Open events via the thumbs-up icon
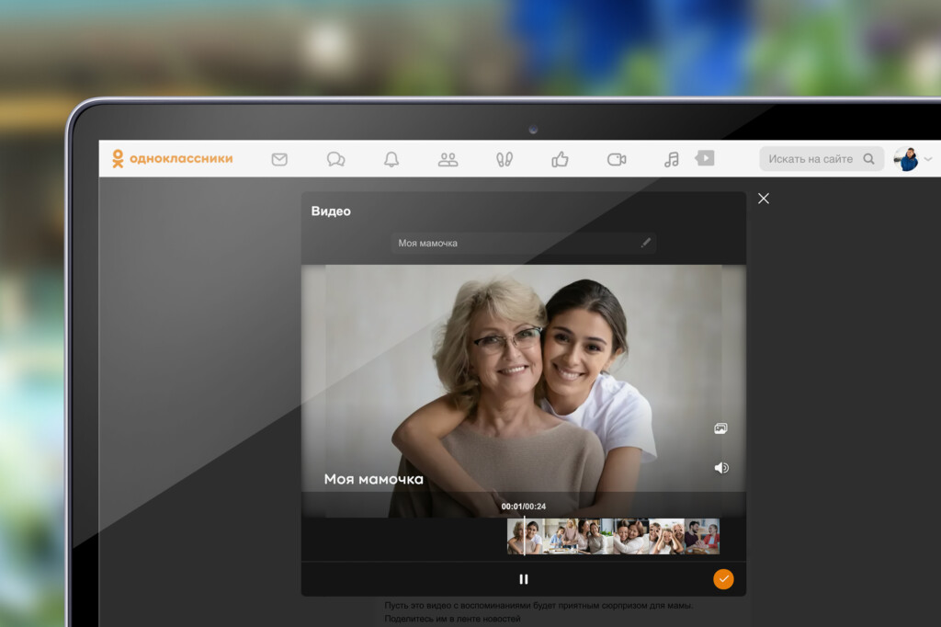 [560, 159]
